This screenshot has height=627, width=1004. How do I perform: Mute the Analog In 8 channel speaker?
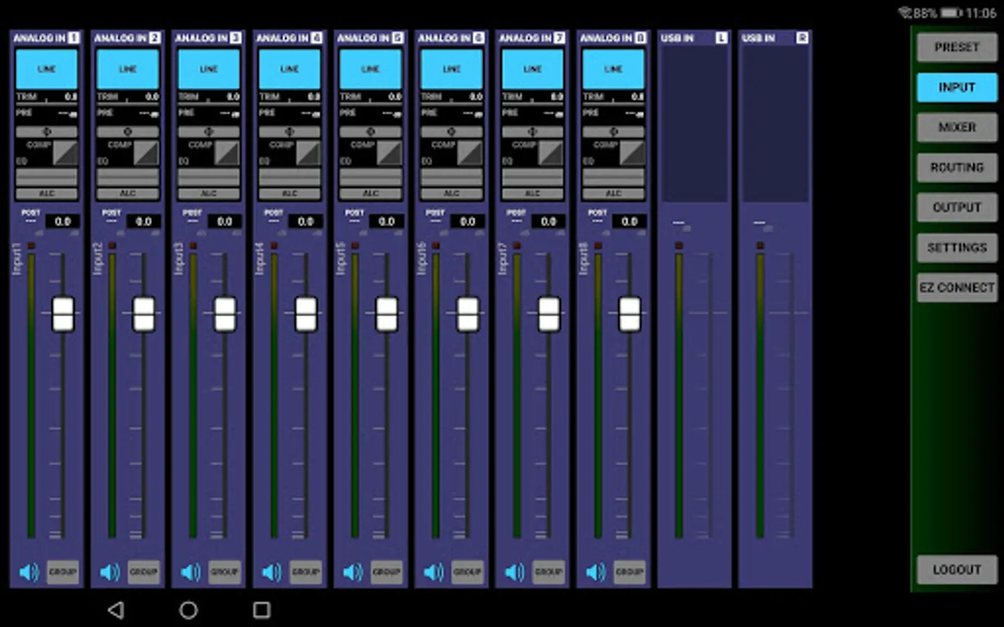click(595, 572)
